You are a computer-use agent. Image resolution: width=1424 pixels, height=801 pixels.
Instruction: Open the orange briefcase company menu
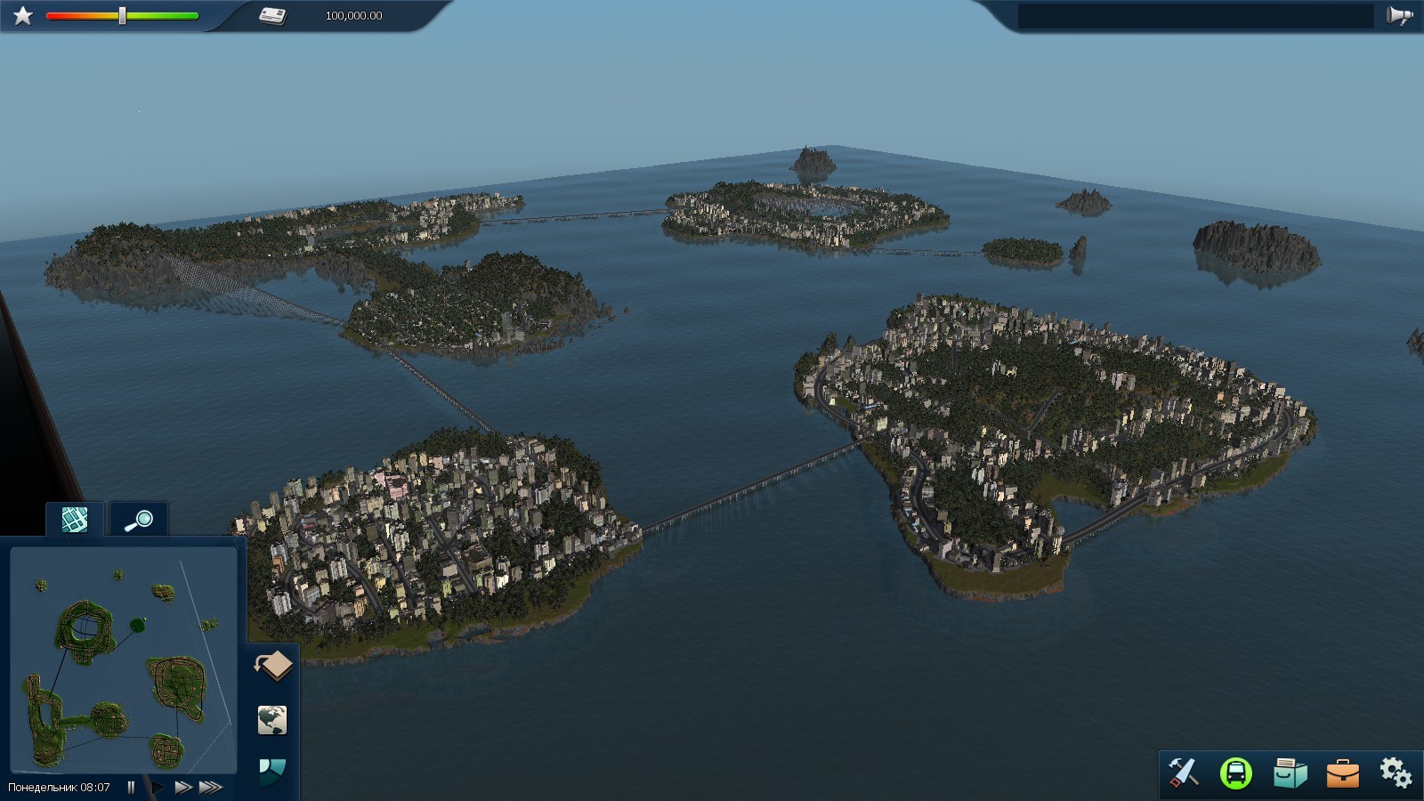coord(1342,773)
